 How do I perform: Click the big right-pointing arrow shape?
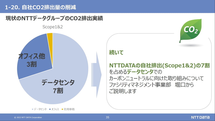click(96, 75)
